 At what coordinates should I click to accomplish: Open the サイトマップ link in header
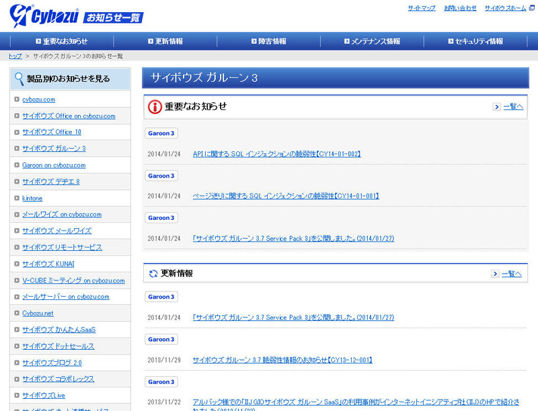pos(421,8)
